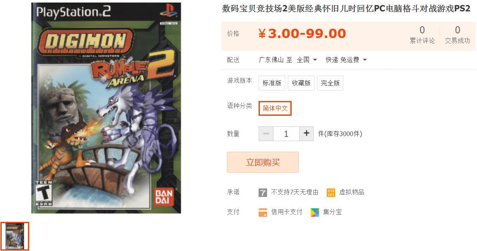Expand the 快递 免运费 shipping dropdown
Viewport: 477px width, 251px height.
click(x=346, y=60)
